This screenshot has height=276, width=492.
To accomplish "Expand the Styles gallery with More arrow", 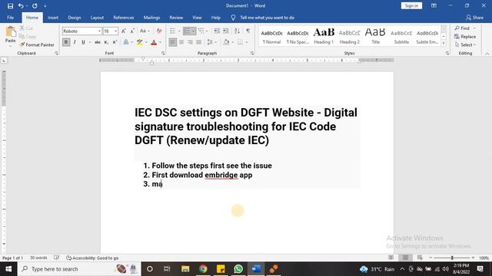I will pos(444,44).
